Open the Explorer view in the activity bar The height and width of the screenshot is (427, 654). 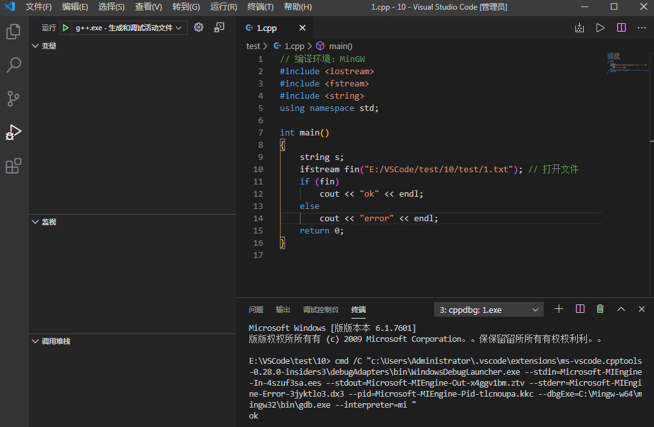tap(14, 31)
